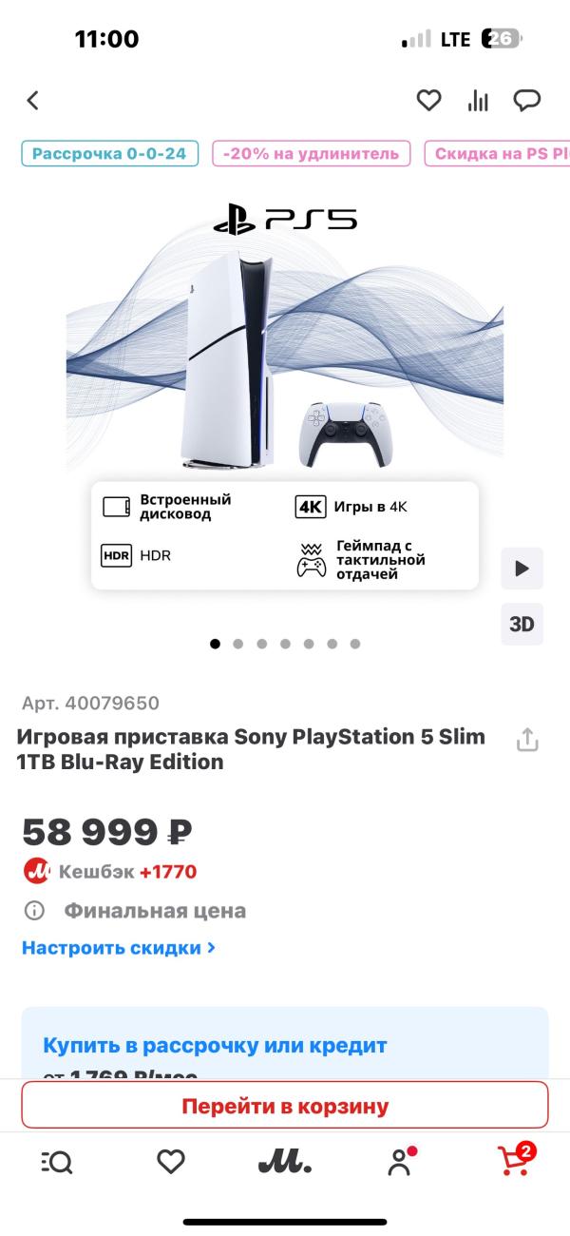Tap the final price info icon

click(34, 911)
